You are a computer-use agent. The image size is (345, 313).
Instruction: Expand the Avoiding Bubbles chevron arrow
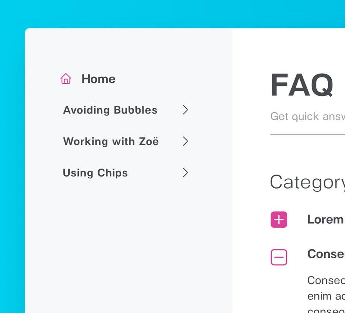(185, 110)
